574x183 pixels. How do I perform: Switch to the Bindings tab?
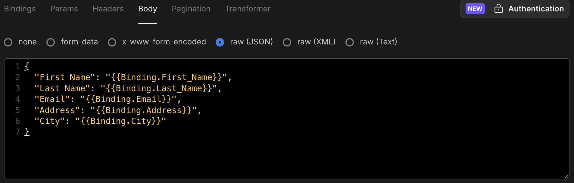coord(20,9)
